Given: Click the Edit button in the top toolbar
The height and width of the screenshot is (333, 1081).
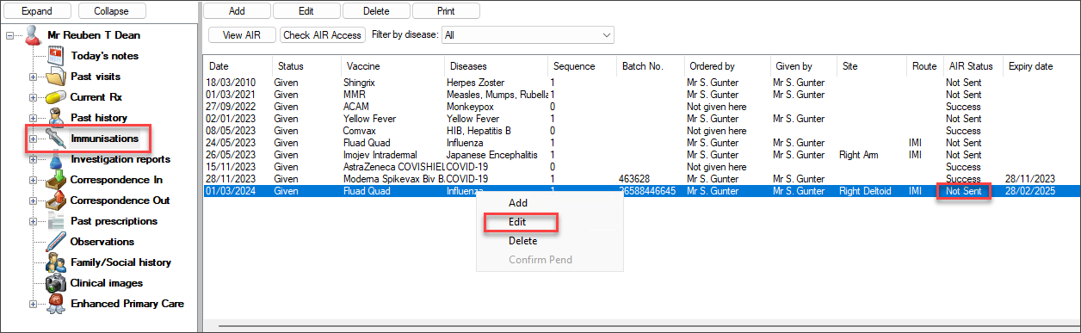Looking at the screenshot, I should click(306, 11).
